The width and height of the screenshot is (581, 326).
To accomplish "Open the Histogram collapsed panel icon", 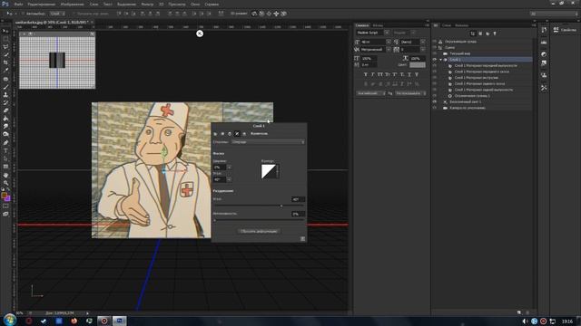I will click(544, 43).
